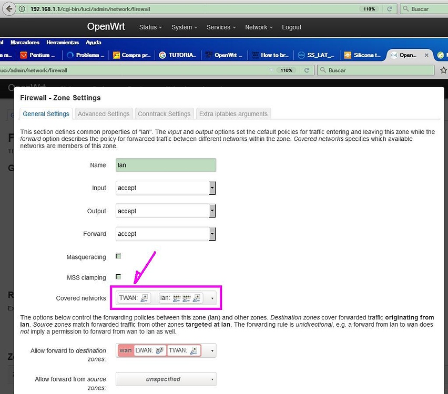Open the Advanced Settings tab

(104, 113)
